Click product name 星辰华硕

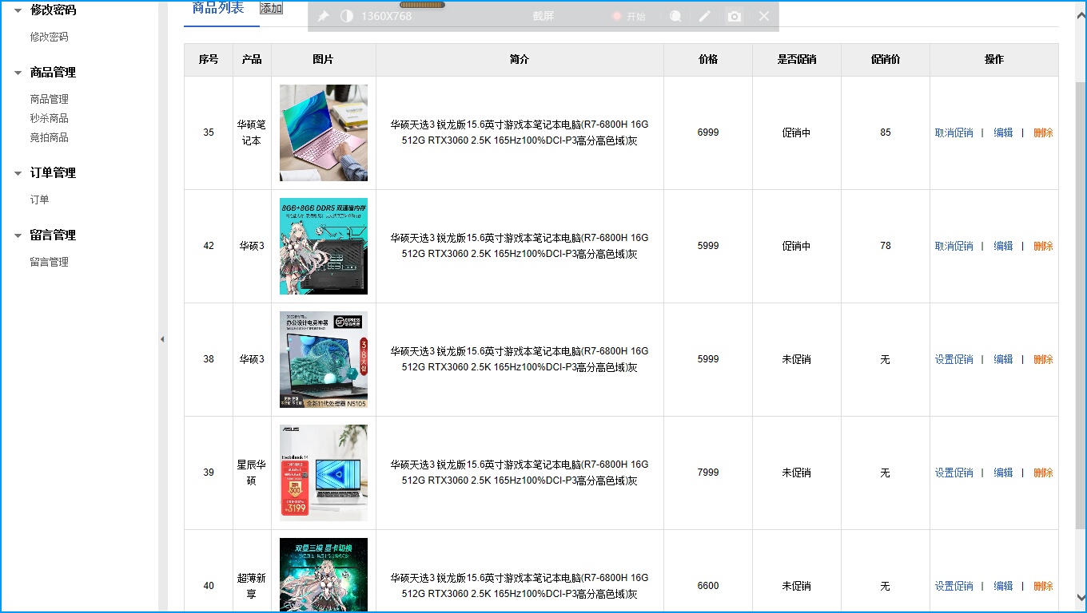(x=252, y=473)
